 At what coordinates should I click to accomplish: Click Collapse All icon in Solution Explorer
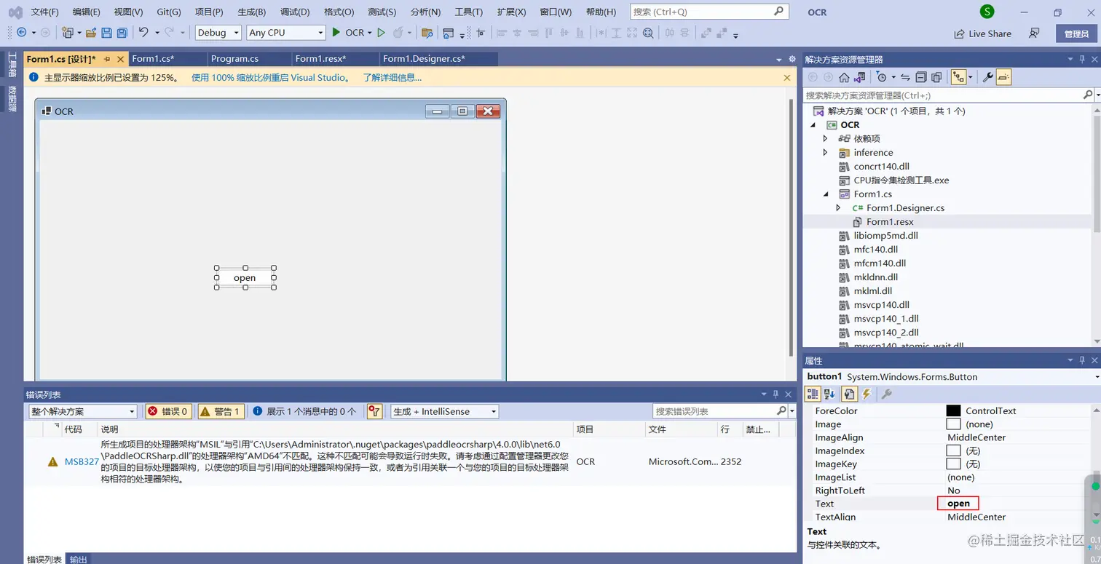pos(920,77)
